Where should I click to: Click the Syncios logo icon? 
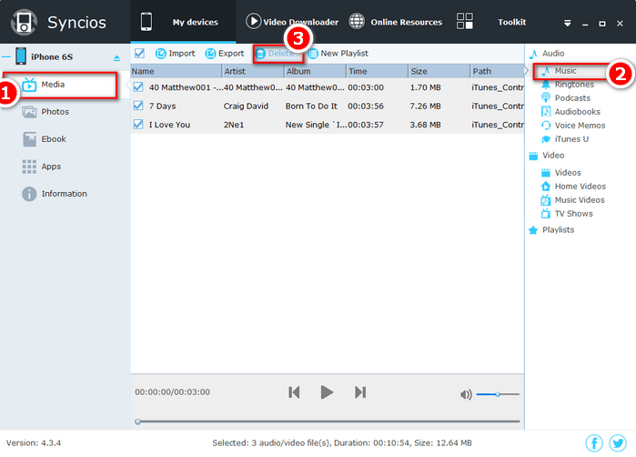click(x=24, y=22)
